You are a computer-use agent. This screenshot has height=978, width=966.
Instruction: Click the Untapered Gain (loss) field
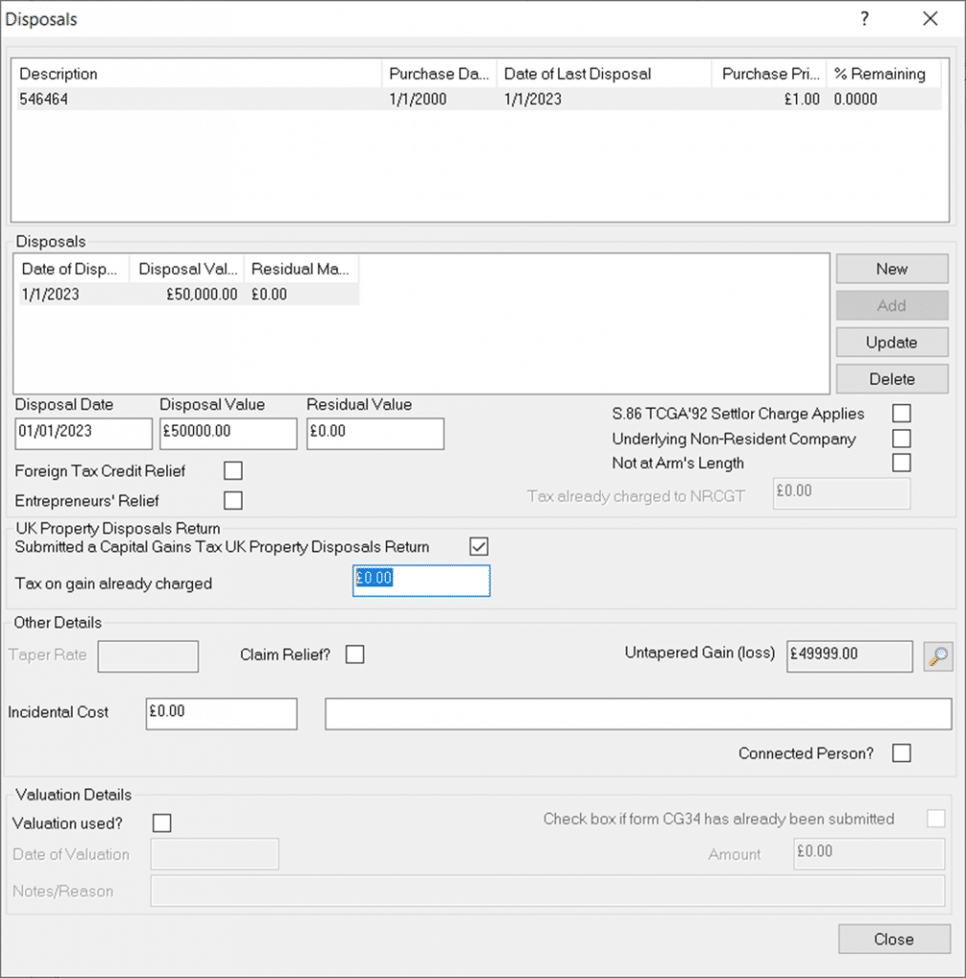(849, 656)
